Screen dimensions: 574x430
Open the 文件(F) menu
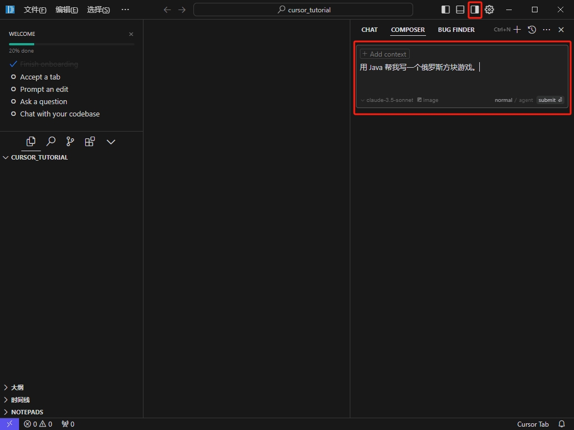(35, 10)
